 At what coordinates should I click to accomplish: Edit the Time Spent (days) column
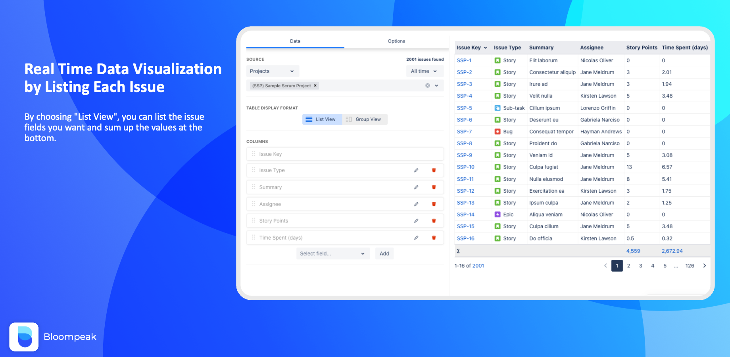[416, 238]
